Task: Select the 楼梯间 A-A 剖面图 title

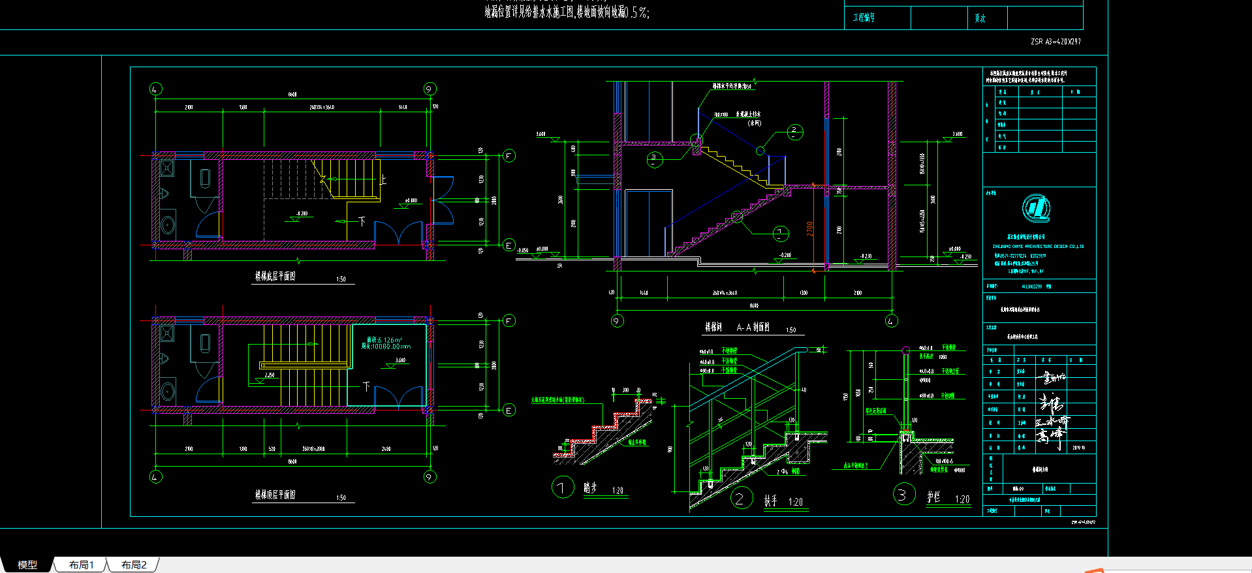Action: (737, 327)
